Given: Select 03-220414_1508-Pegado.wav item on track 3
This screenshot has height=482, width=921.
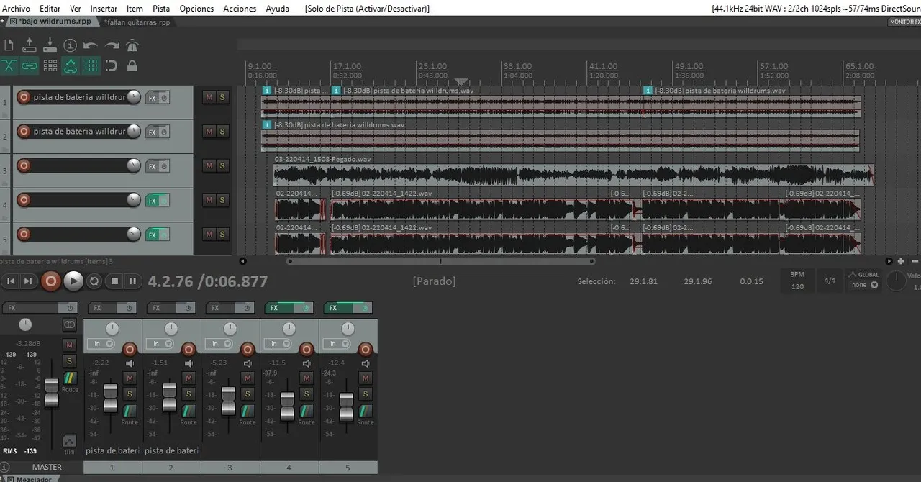Looking at the screenshot, I should point(573,175).
